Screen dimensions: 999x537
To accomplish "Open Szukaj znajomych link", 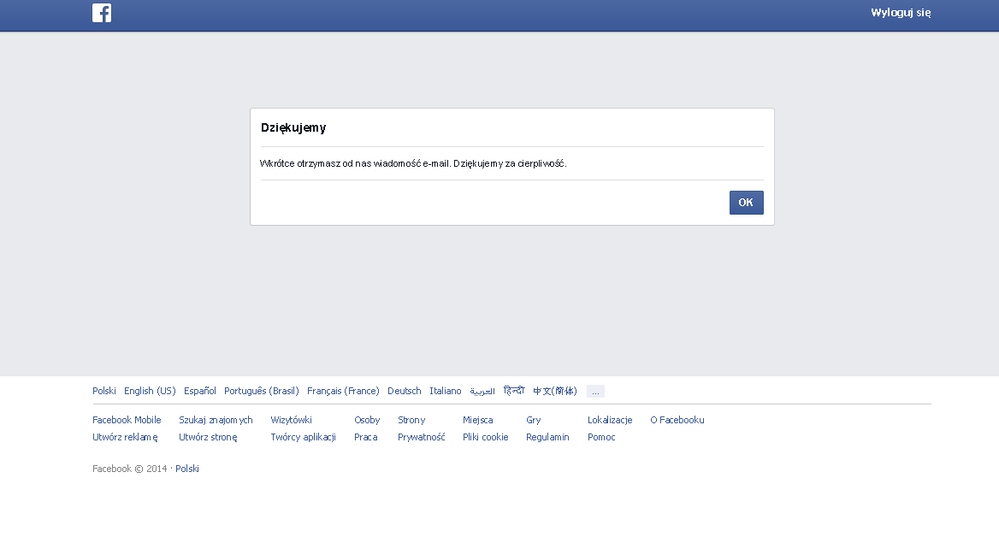I will tap(216, 421).
